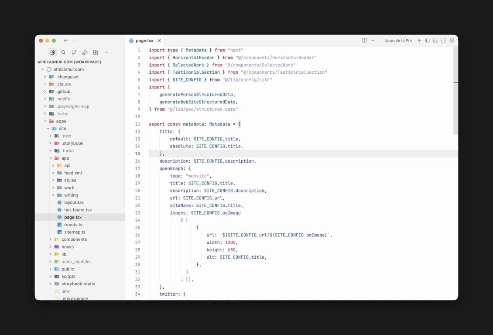Image resolution: width=493 pixels, height=335 pixels.
Task: Click the Debugger icon in the sidebar
Action: coord(85,52)
